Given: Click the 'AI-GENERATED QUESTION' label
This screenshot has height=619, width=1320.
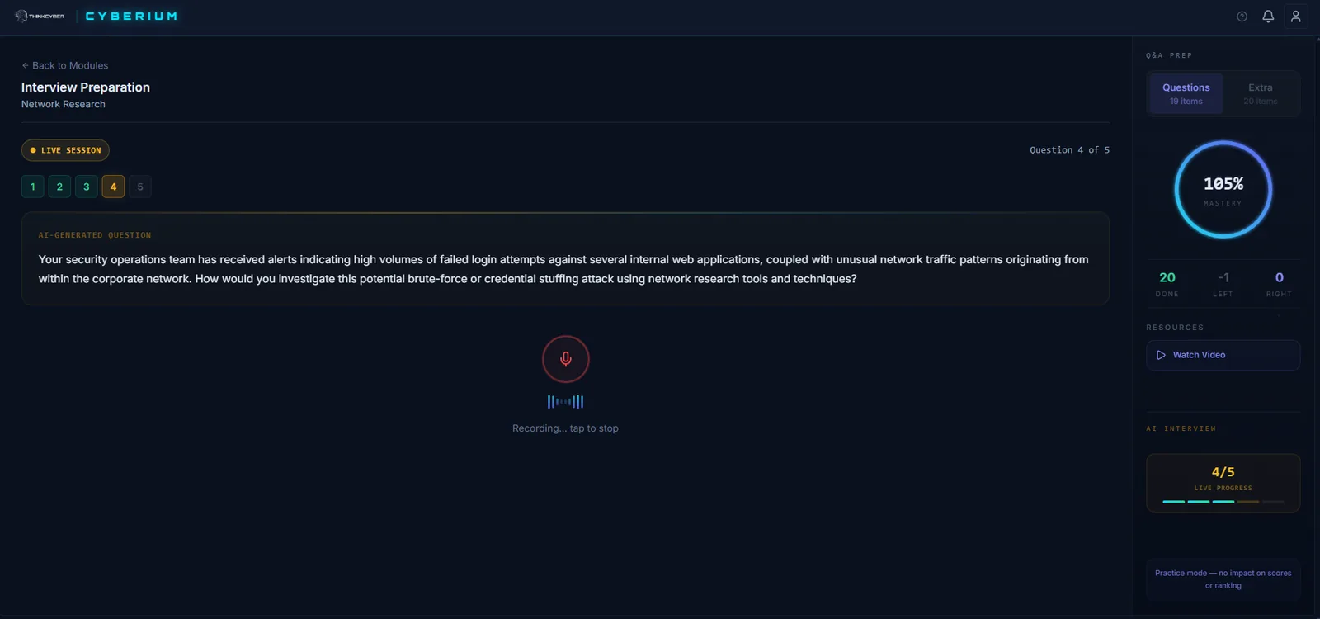Looking at the screenshot, I should tap(95, 235).
